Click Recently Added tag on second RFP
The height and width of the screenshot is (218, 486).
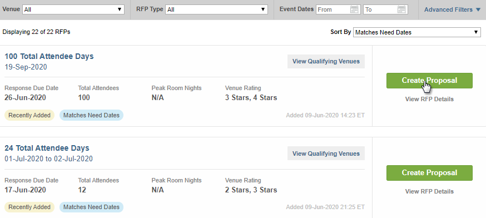tap(29, 207)
